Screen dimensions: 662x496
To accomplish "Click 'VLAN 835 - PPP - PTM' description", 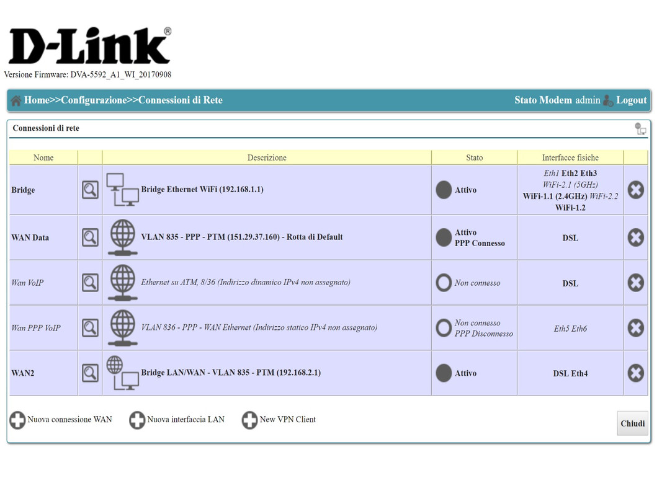I will [242, 237].
